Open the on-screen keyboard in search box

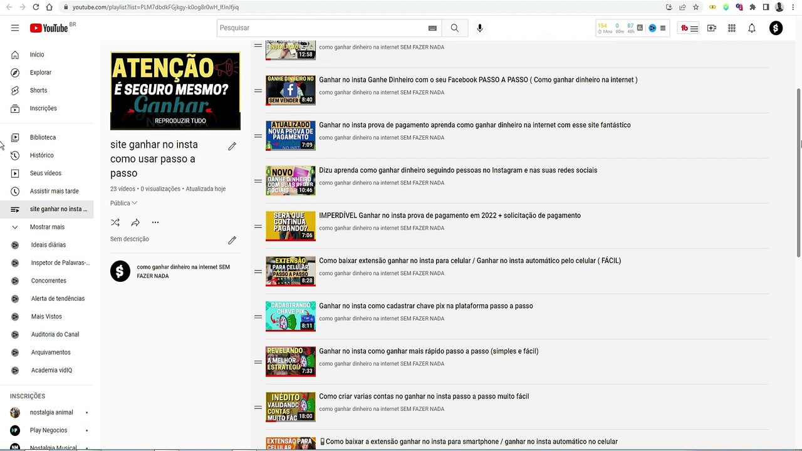(432, 28)
